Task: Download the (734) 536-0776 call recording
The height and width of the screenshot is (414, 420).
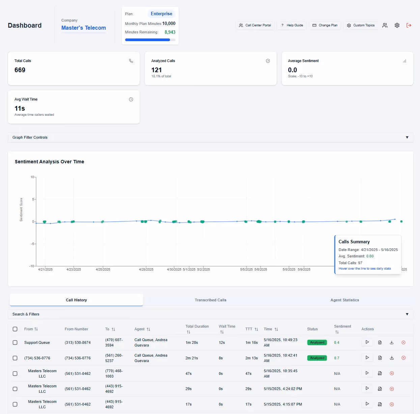Action: 392,358
